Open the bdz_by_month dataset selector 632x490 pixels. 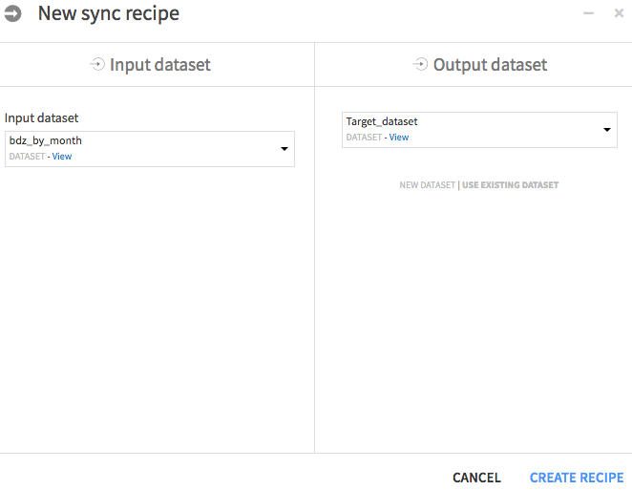(143, 148)
